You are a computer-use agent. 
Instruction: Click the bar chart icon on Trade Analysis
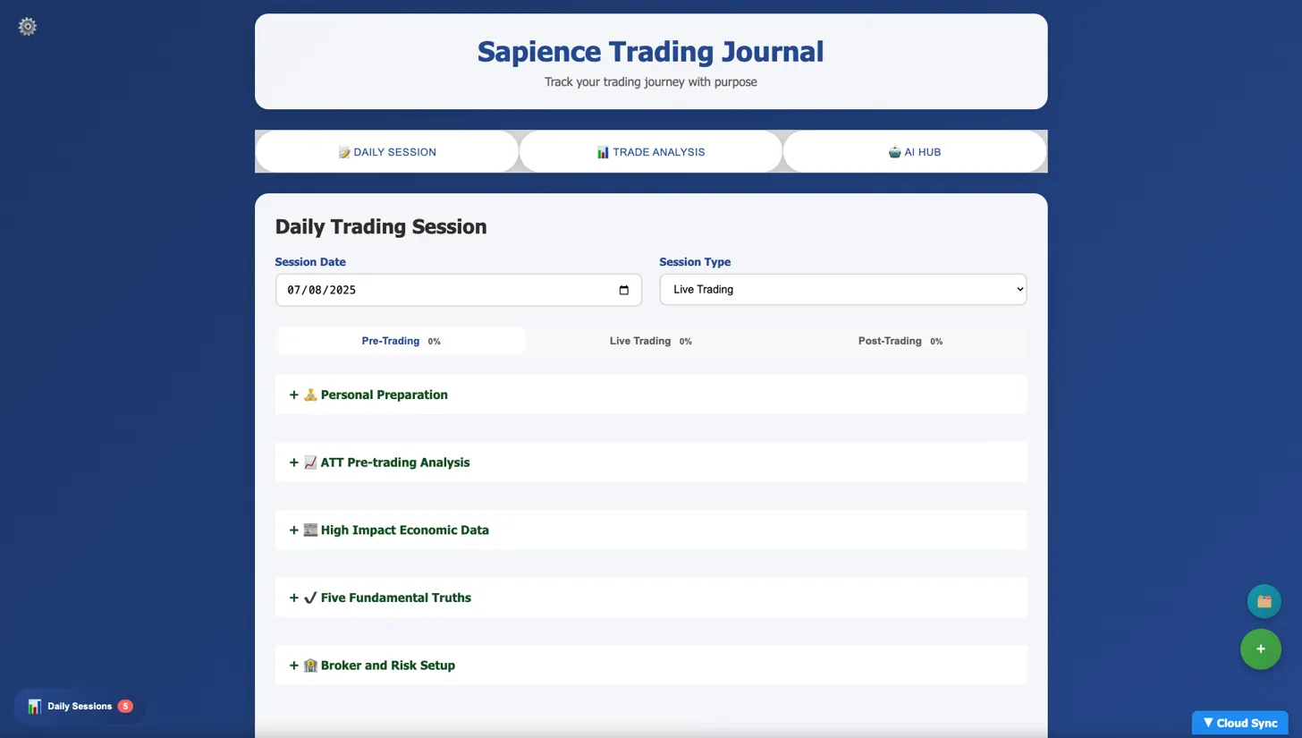pos(602,152)
